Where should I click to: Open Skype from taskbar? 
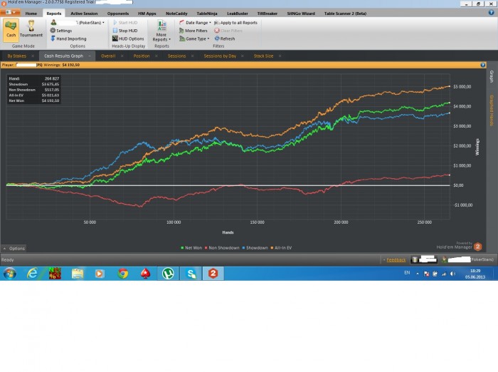[191, 274]
